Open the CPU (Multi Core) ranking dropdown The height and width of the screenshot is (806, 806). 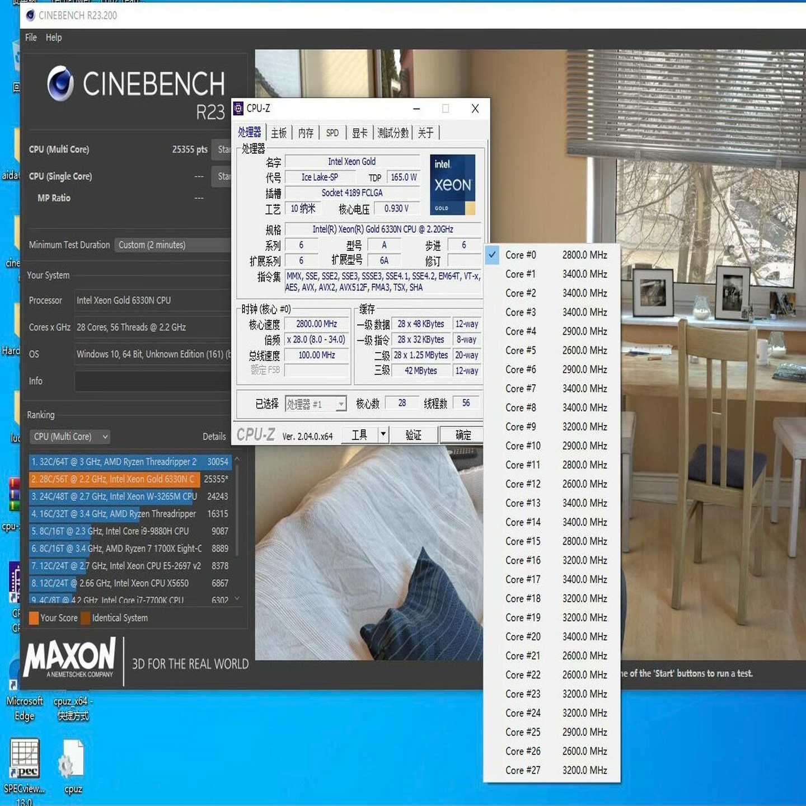tap(70, 437)
